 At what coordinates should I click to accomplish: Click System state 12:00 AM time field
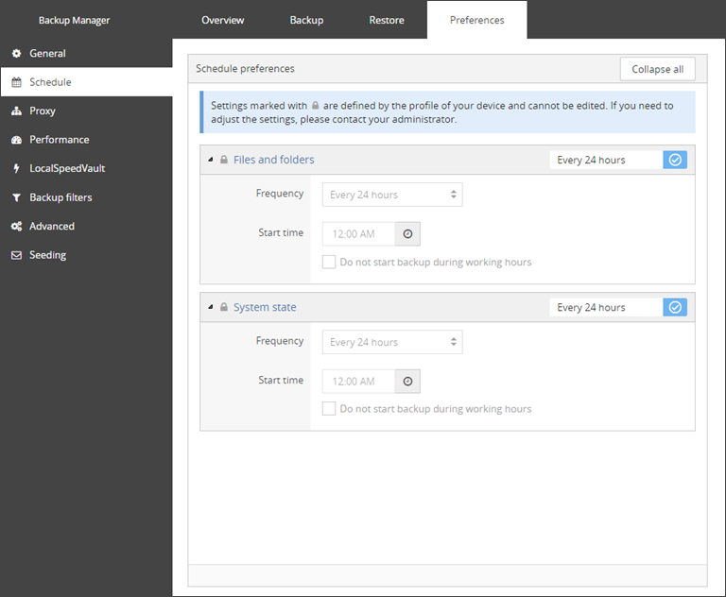359,382
